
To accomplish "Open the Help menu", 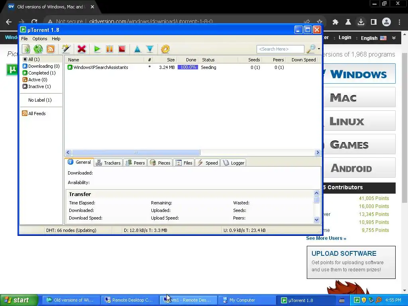I will pos(56,39).
